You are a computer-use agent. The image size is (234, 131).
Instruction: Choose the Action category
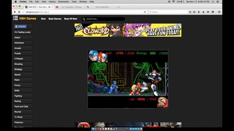point(23,37)
